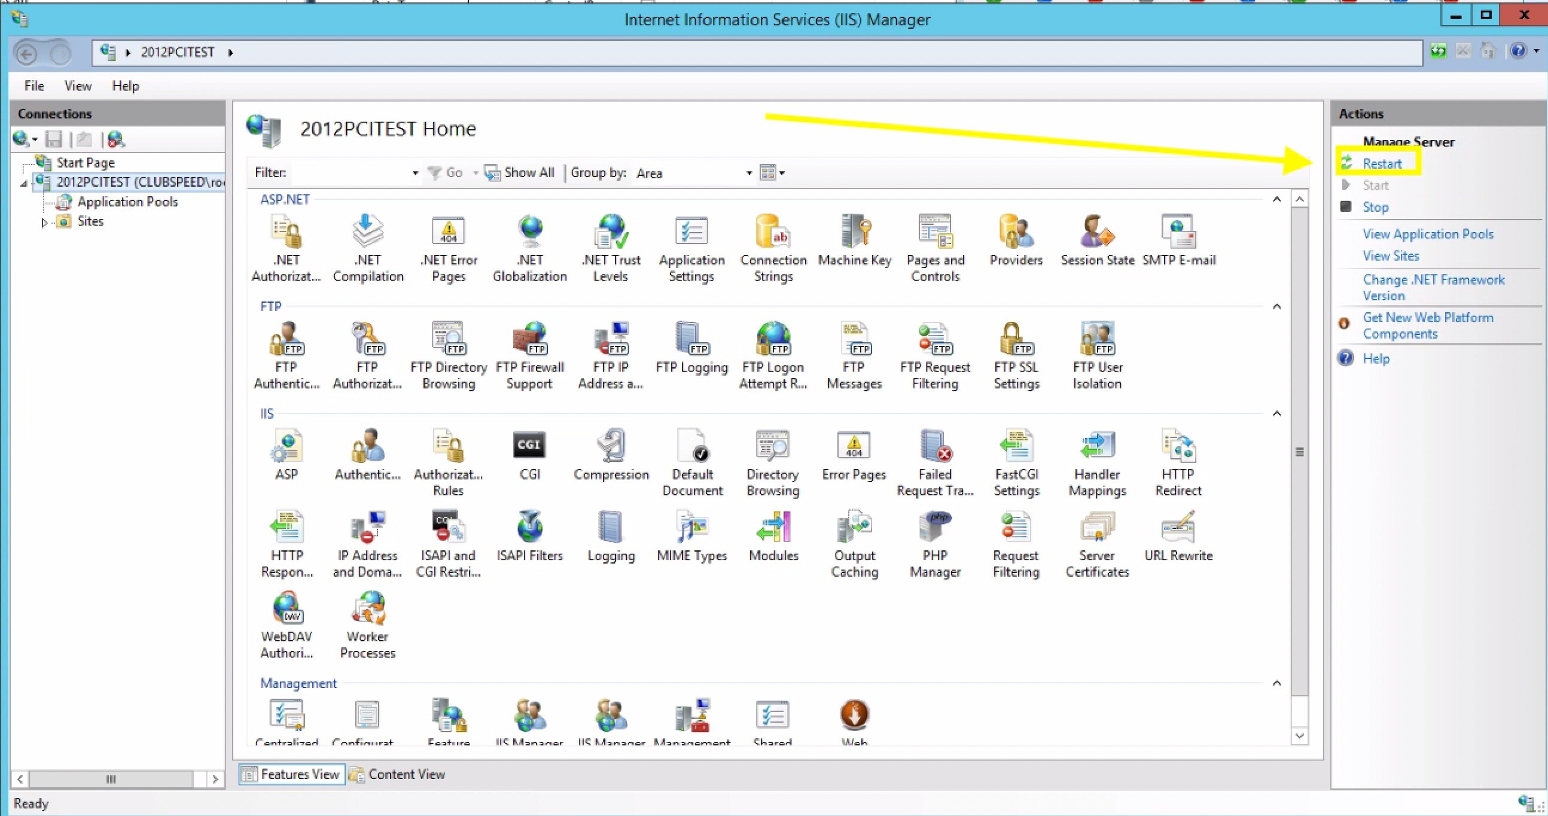
Task: Open FTP Firewall Support
Action: point(529,356)
